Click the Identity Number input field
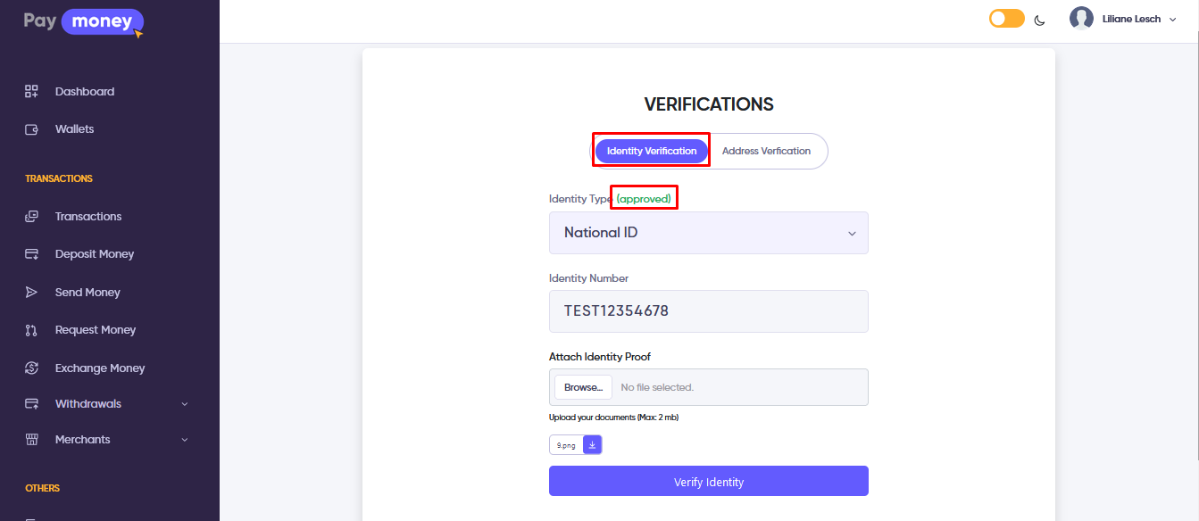 708,311
